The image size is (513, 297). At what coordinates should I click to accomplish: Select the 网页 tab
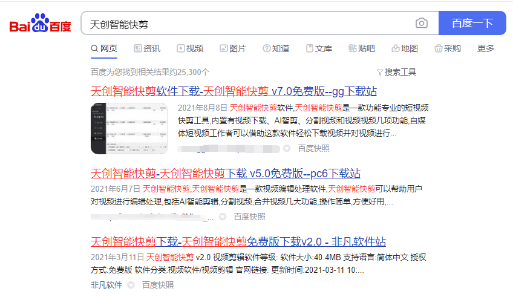[104, 49]
